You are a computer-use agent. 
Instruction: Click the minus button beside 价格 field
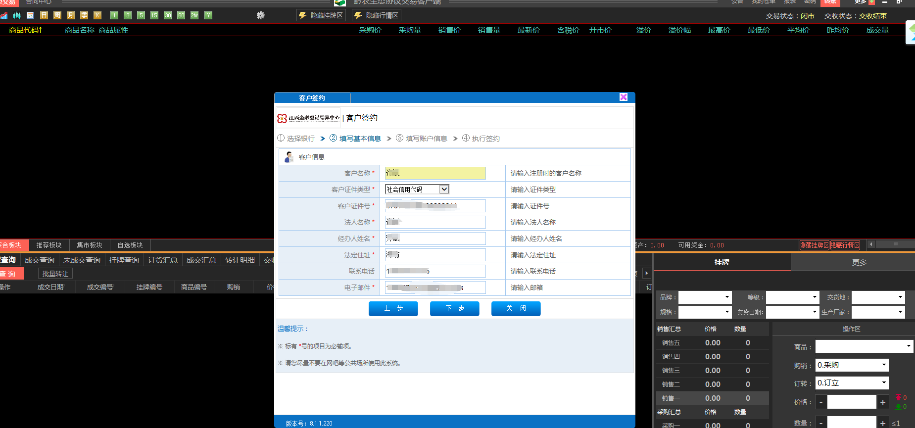pyautogui.click(x=821, y=402)
